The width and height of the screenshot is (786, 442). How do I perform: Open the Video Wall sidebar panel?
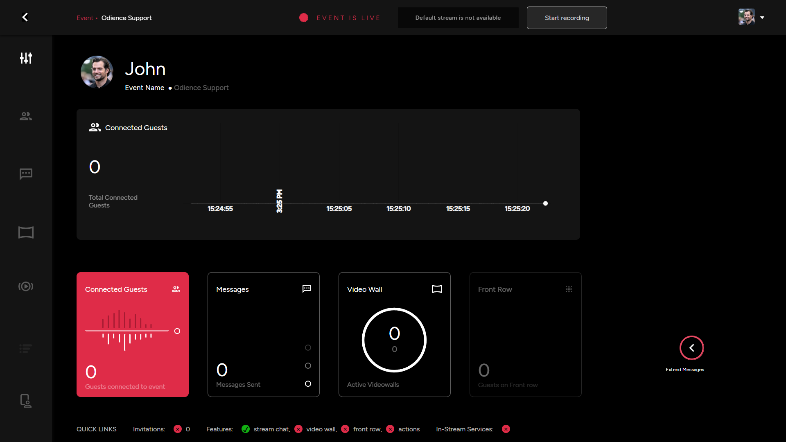tap(25, 232)
